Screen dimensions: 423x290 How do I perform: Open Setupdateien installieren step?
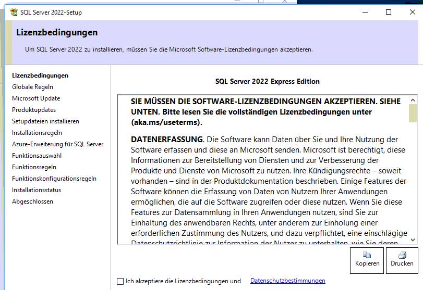45,121
